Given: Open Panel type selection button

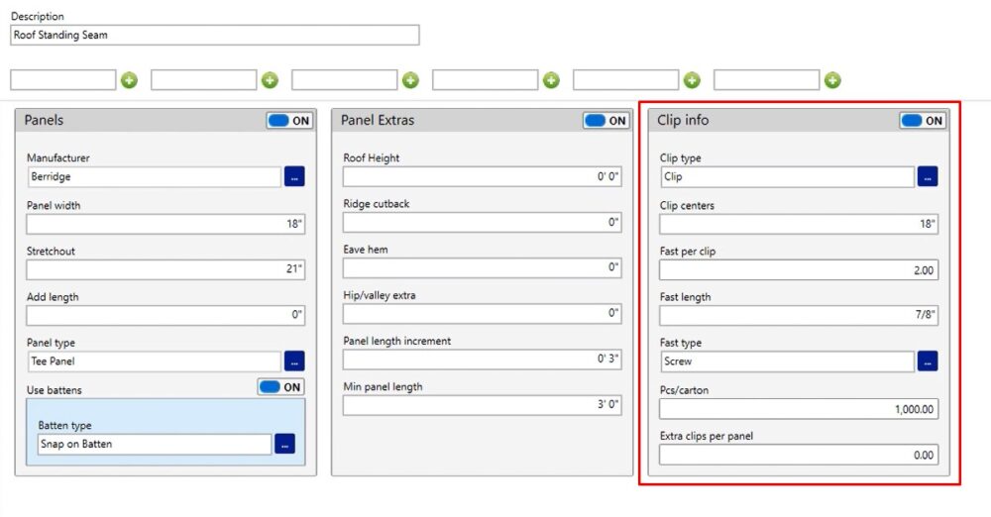Looking at the screenshot, I should pyautogui.click(x=294, y=361).
